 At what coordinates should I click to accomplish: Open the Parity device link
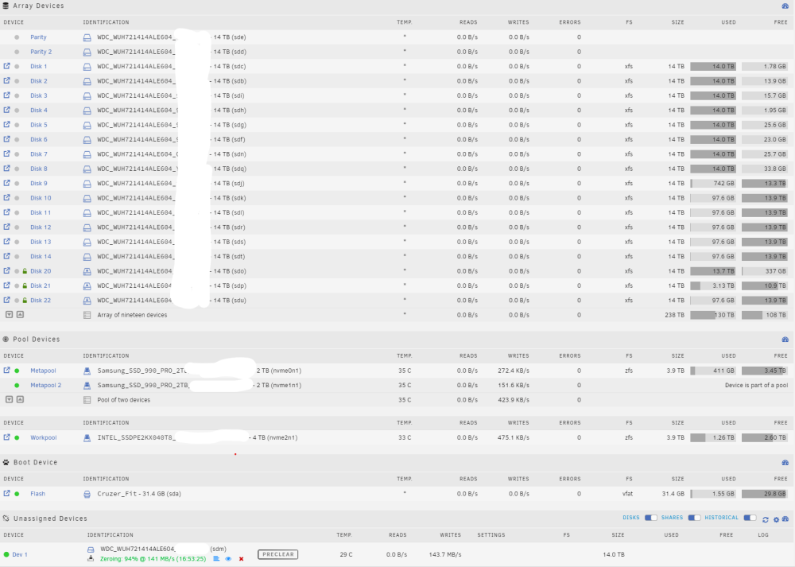38,37
